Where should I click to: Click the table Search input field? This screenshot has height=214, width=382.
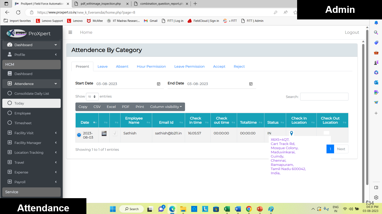click(324, 97)
